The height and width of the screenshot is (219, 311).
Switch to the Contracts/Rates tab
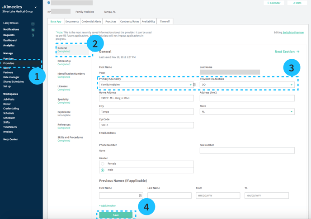130,21
